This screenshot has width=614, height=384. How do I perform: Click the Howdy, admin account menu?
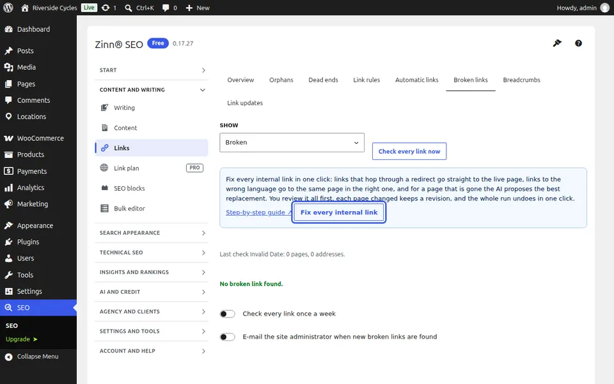[x=583, y=8]
